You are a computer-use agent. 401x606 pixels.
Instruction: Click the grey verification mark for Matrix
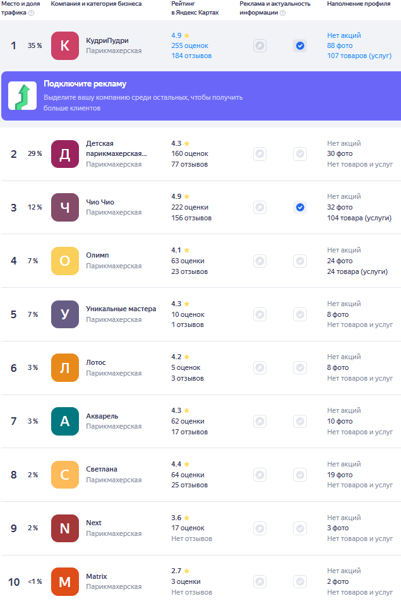(300, 581)
